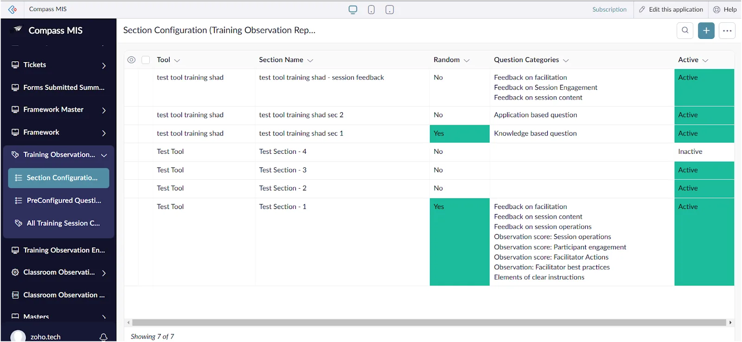Open the Random column dropdown

[x=467, y=60]
